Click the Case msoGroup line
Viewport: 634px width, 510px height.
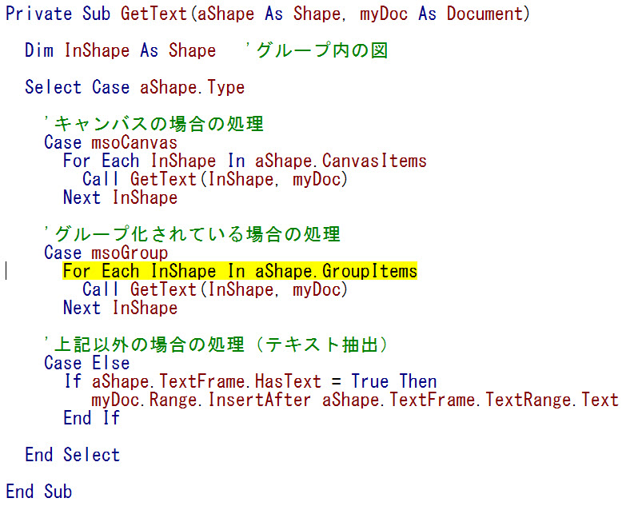click(106, 253)
